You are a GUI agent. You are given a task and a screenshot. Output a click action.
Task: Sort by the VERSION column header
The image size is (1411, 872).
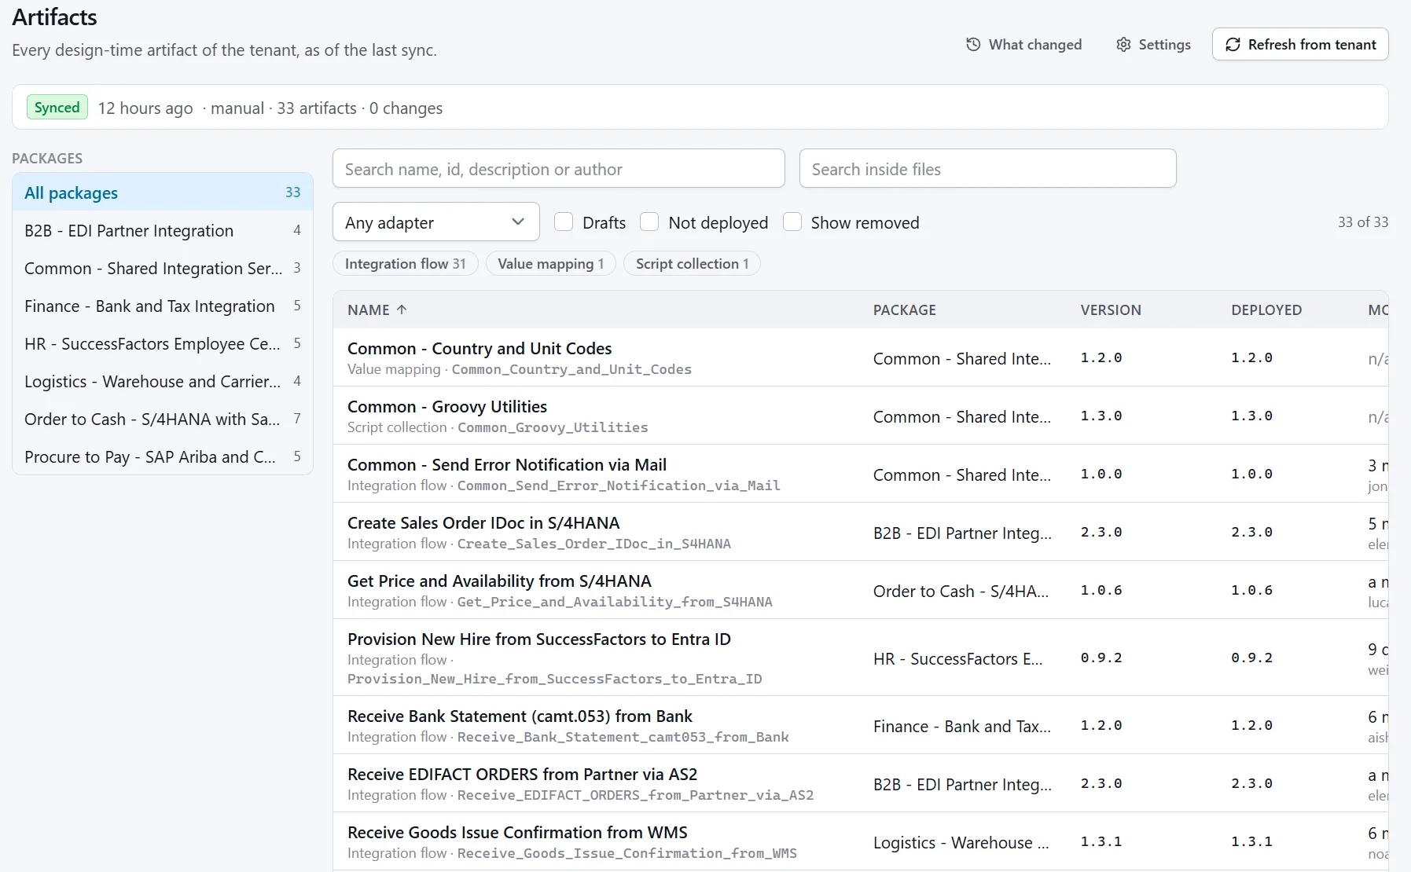pos(1111,310)
